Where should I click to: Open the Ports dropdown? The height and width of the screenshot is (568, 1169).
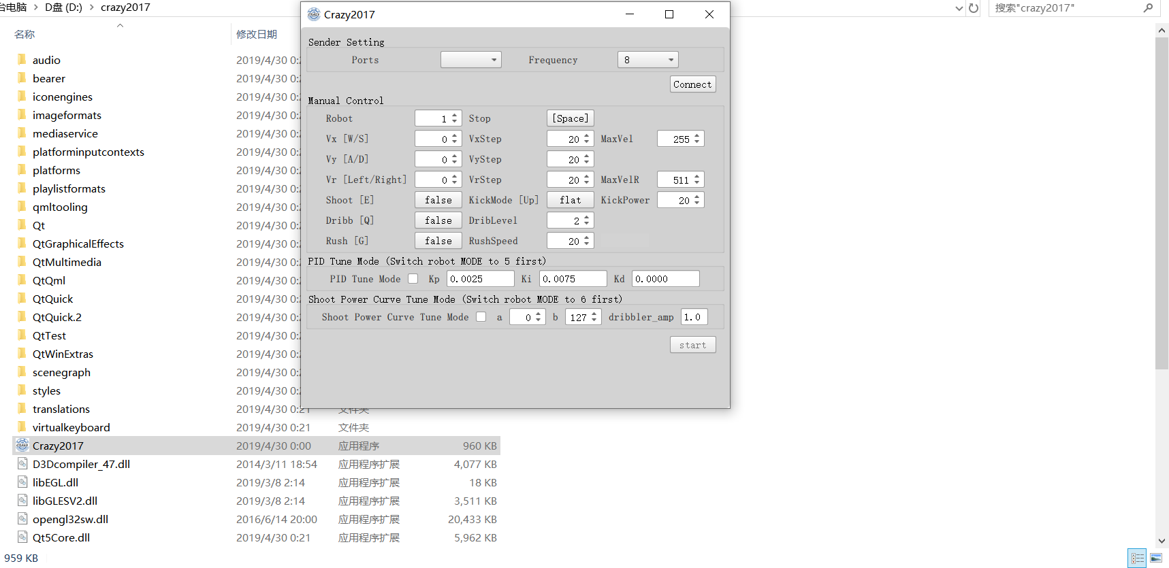click(x=471, y=60)
